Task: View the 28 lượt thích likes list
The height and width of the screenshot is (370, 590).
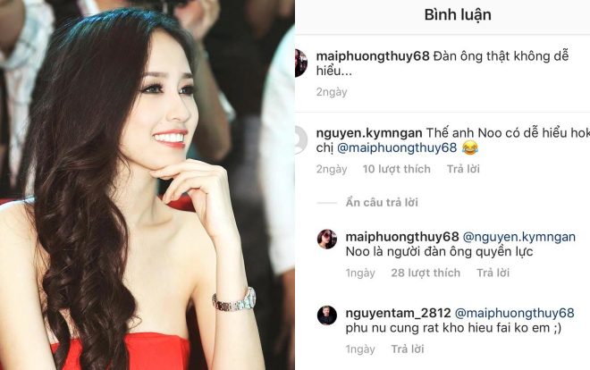Action: (x=426, y=273)
